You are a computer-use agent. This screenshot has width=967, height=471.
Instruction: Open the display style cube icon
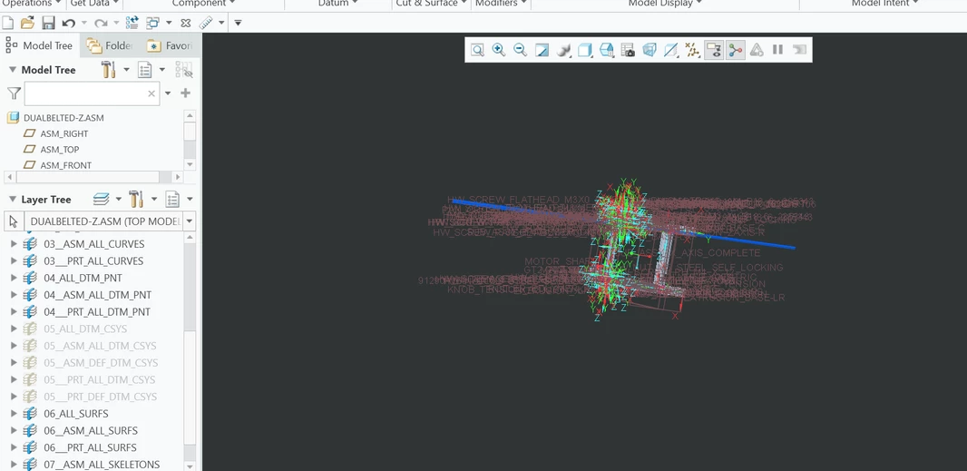pyautogui.click(x=584, y=50)
